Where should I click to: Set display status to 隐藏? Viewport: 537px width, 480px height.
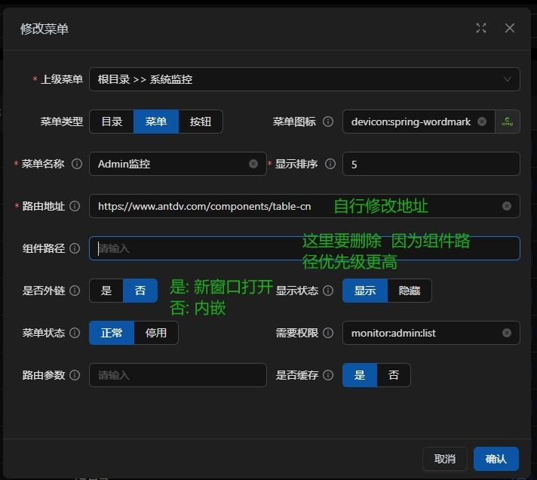410,291
